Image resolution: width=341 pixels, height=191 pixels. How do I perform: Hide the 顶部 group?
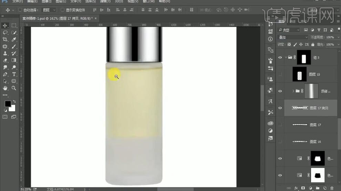coord(280,91)
